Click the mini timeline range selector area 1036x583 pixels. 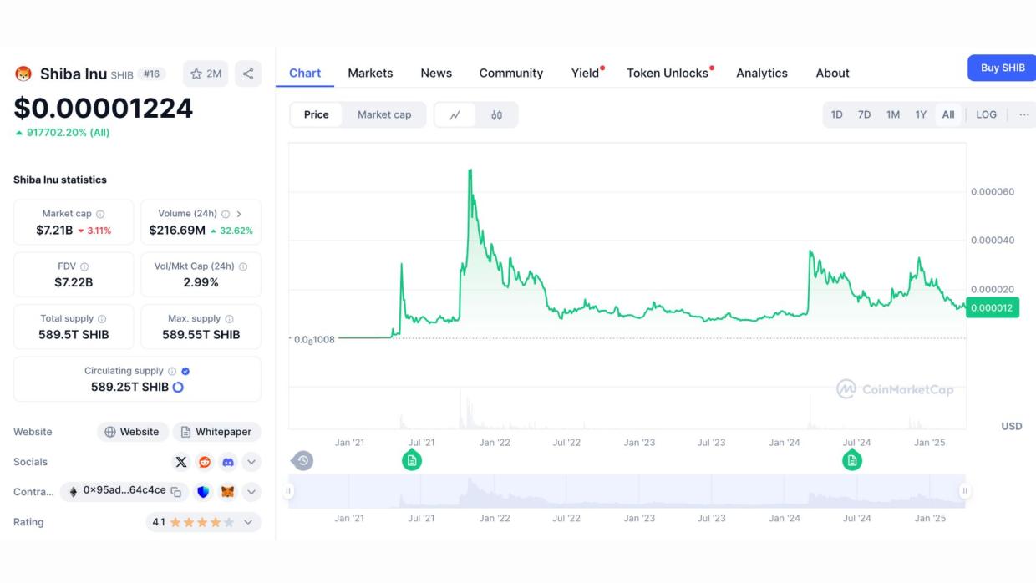[627, 491]
